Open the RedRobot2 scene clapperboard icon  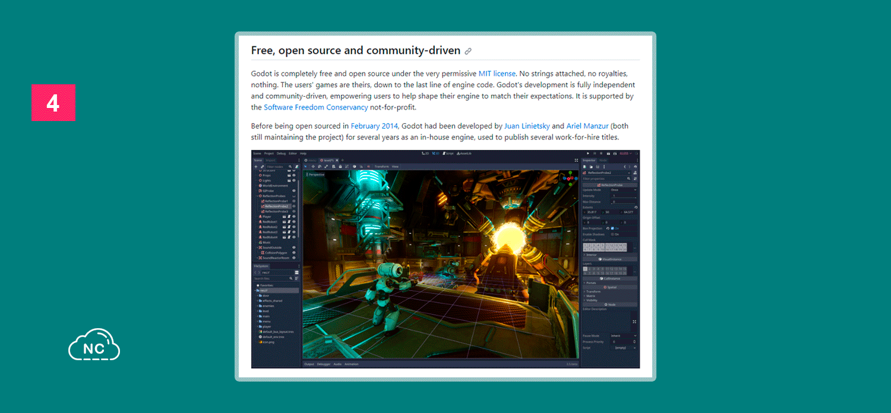(x=284, y=227)
